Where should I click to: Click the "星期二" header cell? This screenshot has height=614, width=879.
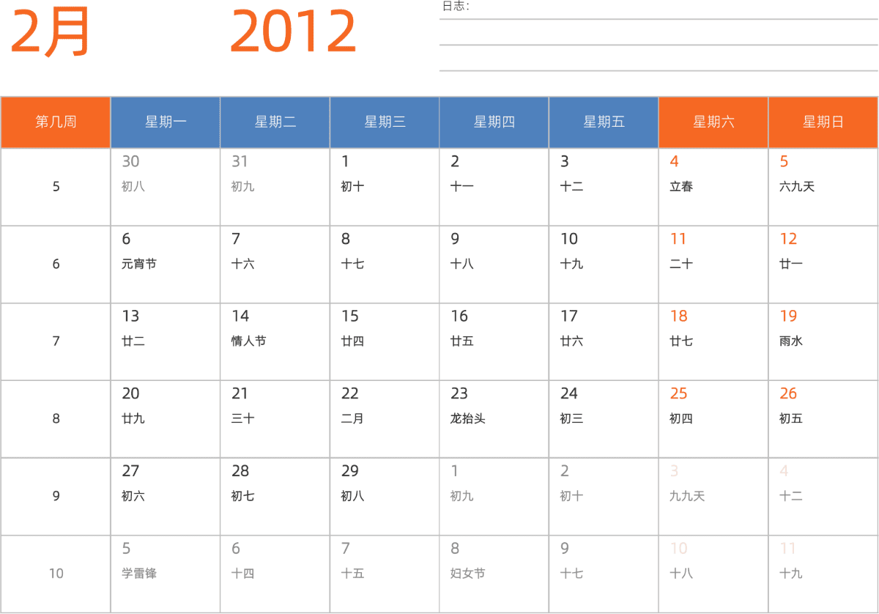tap(275, 122)
